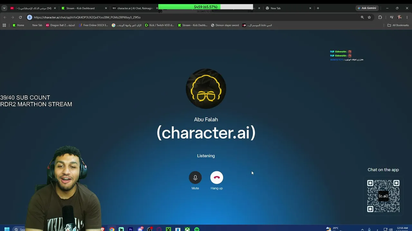Open Brave browser from the taskbar
This screenshot has height=231, width=412.
pos(103,229)
